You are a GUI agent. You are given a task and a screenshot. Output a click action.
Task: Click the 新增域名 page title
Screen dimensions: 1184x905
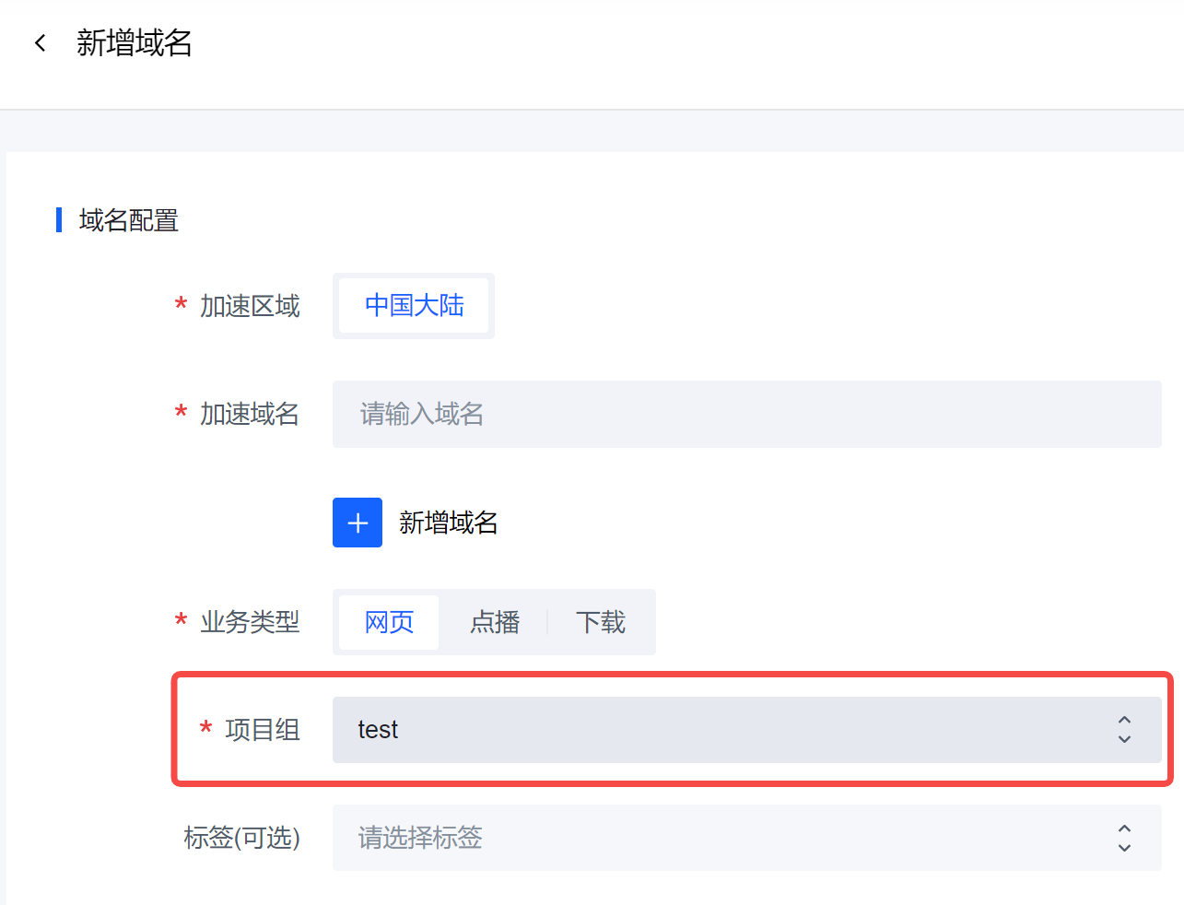tap(135, 43)
